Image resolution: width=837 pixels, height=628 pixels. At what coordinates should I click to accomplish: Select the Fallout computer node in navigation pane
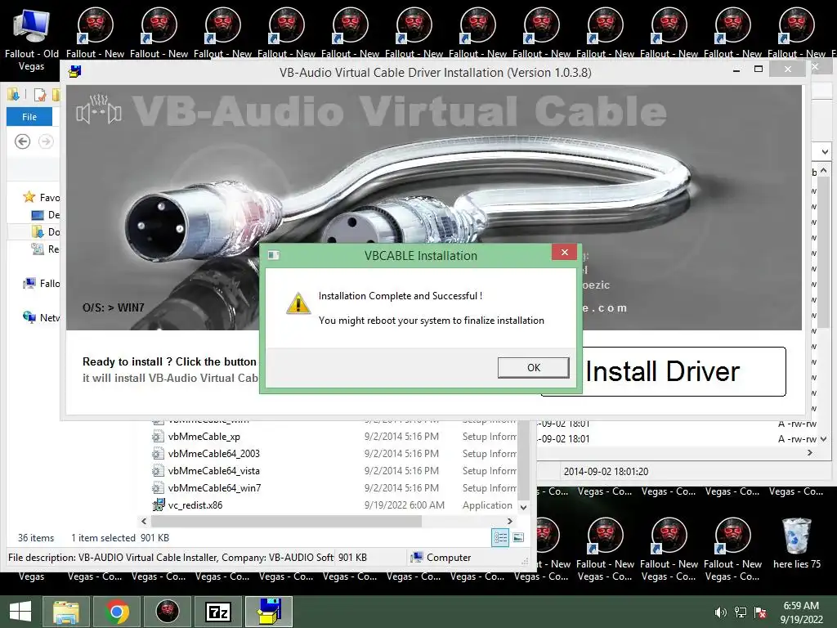[x=41, y=284]
